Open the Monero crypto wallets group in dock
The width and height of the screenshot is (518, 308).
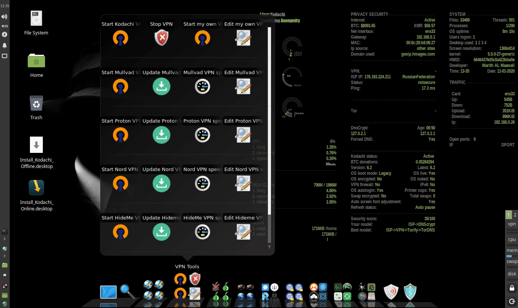318,292
